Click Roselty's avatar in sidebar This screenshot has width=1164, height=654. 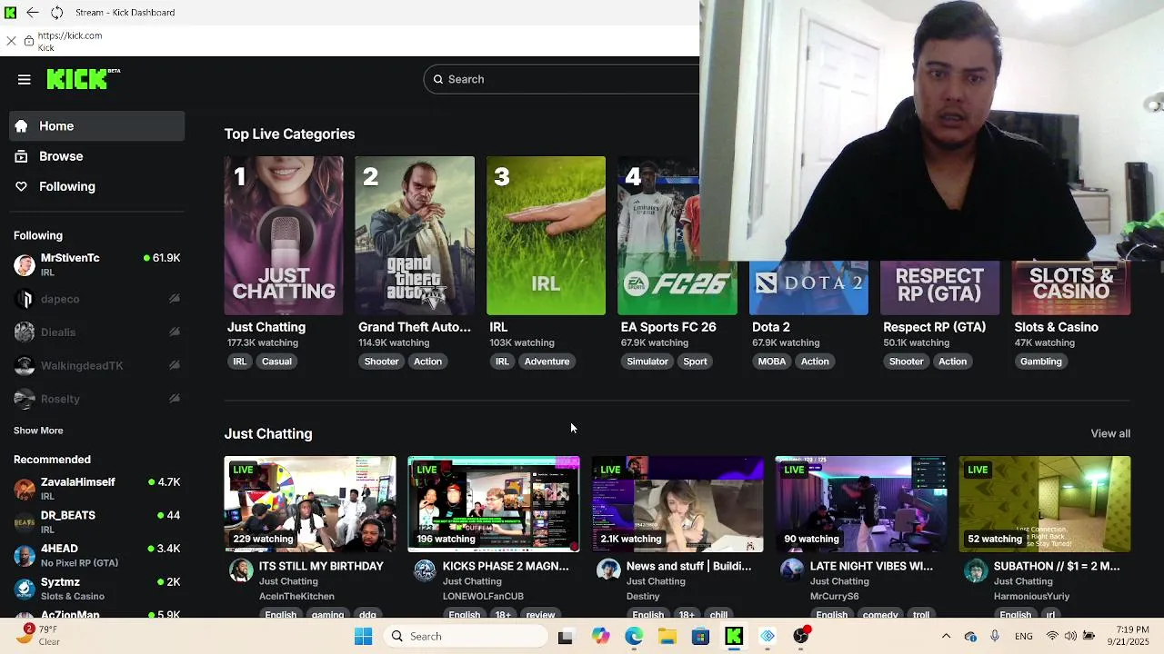tap(25, 399)
